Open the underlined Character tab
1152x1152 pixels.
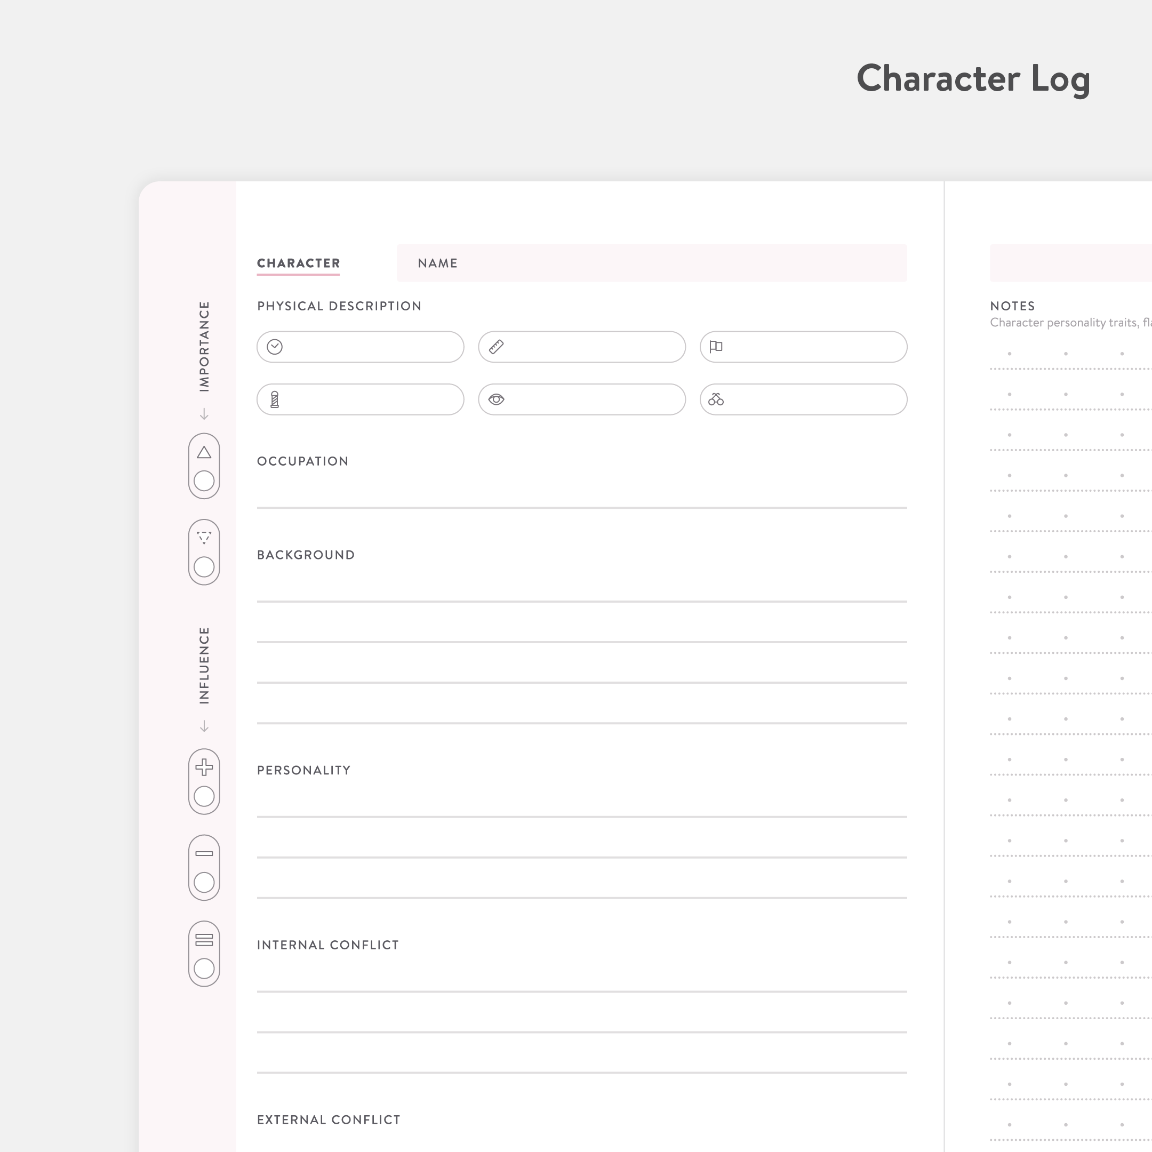[298, 263]
